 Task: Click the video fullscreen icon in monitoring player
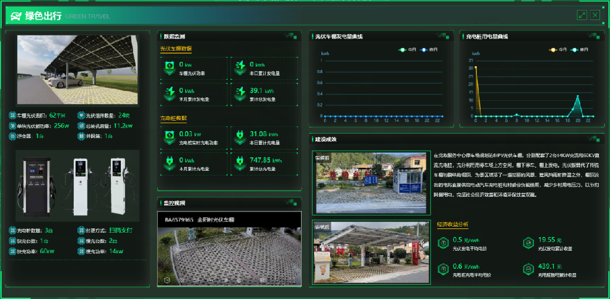[292, 280]
